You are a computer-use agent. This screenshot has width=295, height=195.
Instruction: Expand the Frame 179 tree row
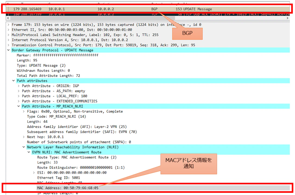click(x=8, y=25)
